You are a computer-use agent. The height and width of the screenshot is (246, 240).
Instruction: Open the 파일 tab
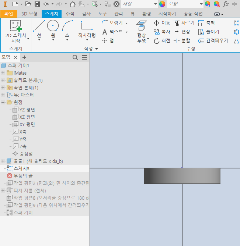8,14
